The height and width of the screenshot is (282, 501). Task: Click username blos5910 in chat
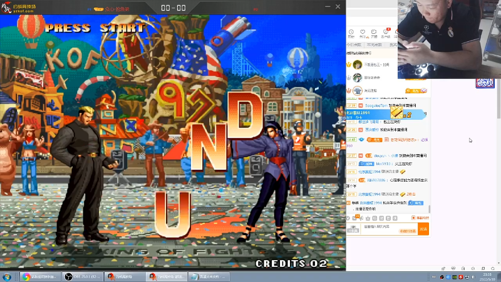pos(383,164)
